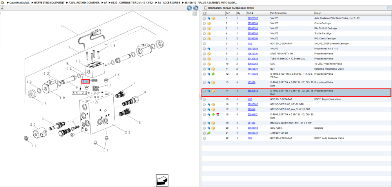The width and height of the screenshot is (392, 187).
Task: Sort by the Part # column header
Action: (258, 13)
